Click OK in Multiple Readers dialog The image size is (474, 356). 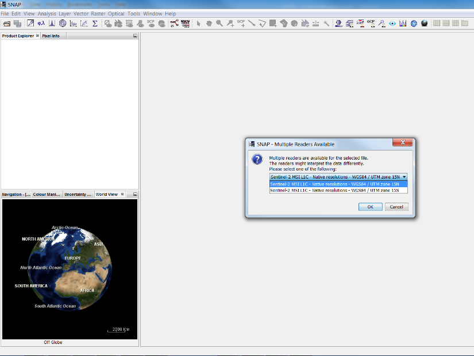(x=371, y=207)
